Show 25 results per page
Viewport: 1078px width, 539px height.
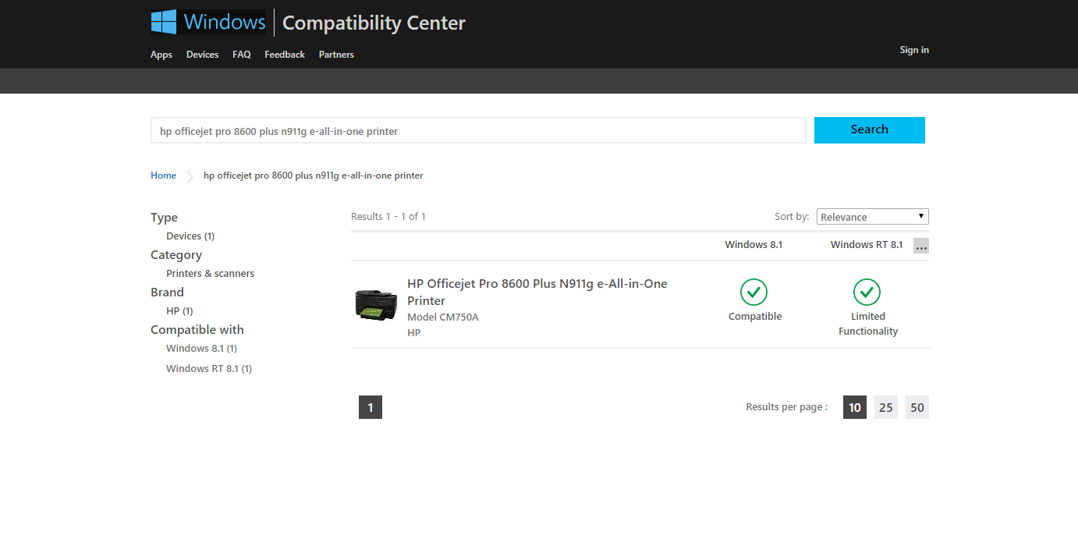[886, 407]
